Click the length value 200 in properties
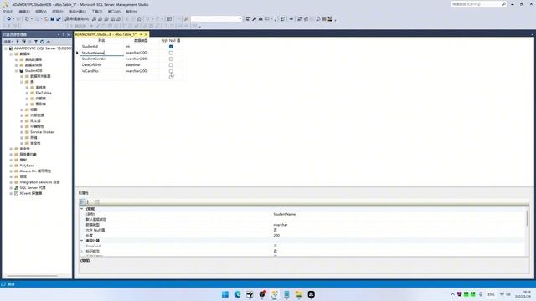536x301 pixels. click(x=276, y=236)
